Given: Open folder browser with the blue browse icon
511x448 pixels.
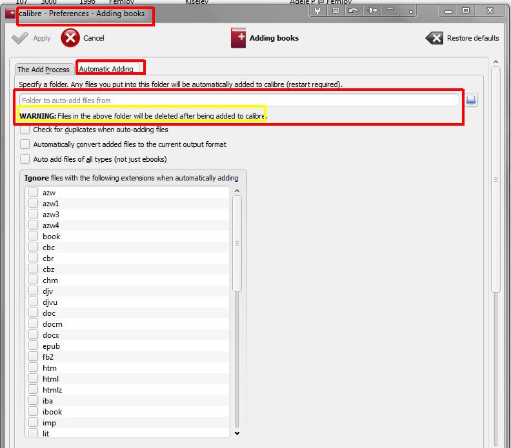Looking at the screenshot, I should (x=471, y=100).
